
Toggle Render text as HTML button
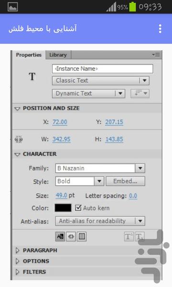71,236
